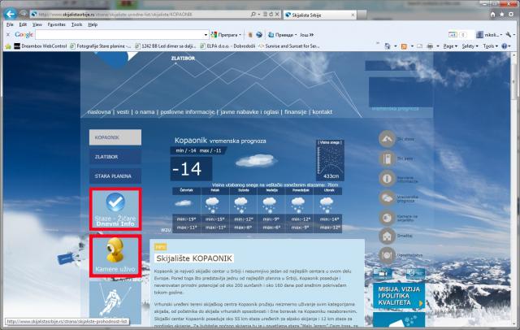Image resolution: width=520 pixels, height=330 pixels.
Task: Click the browser Back arrow button
Action: point(11,14)
